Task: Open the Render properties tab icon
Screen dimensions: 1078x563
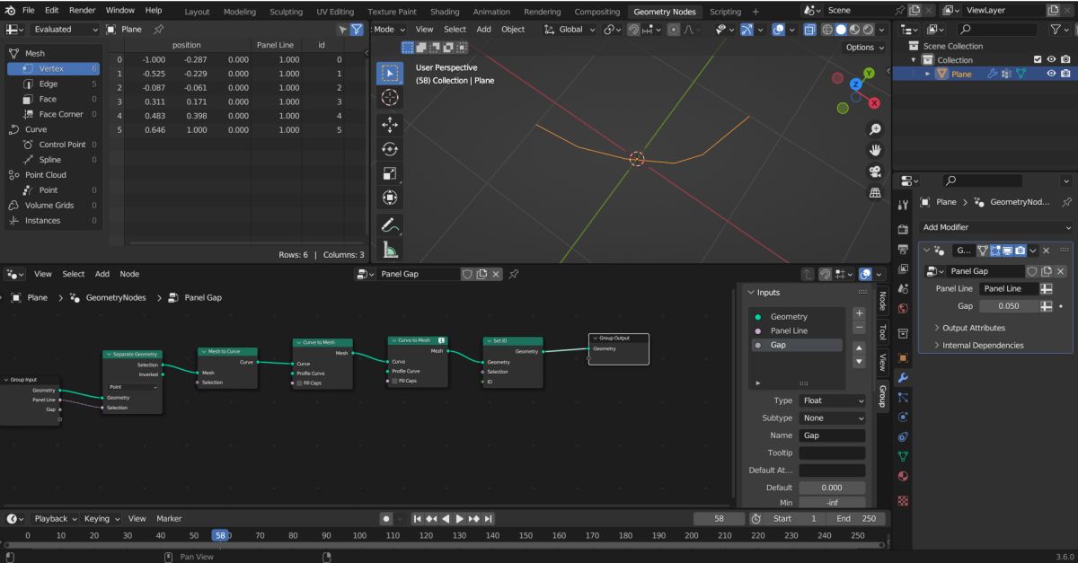Action: [x=903, y=229]
